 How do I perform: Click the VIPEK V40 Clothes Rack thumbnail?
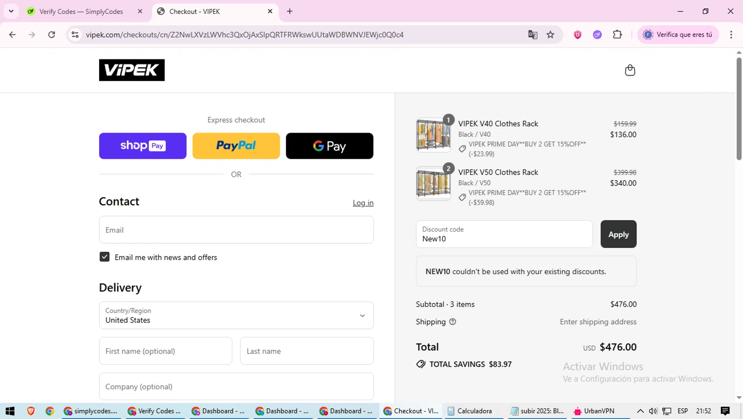(x=433, y=135)
